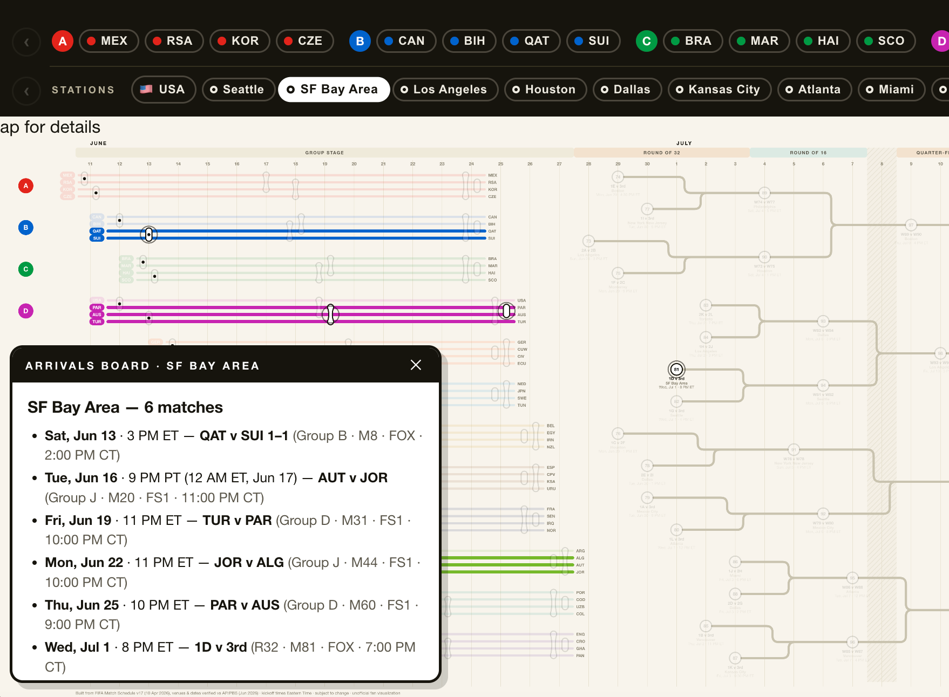The height and width of the screenshot is (697, 949).
Task: Select the HAI team chip
Action: tap(823, 41)
